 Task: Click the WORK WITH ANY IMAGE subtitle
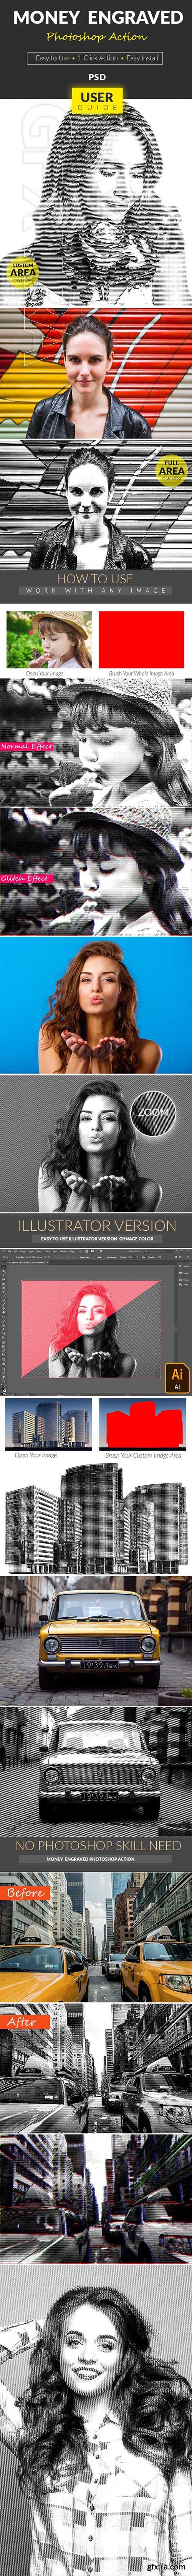click(x=96, y=591)
